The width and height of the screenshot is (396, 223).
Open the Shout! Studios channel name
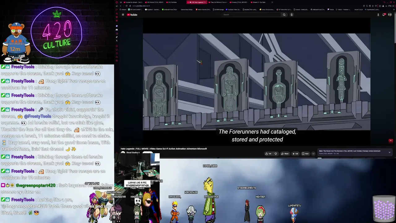(x=133, y=152)
